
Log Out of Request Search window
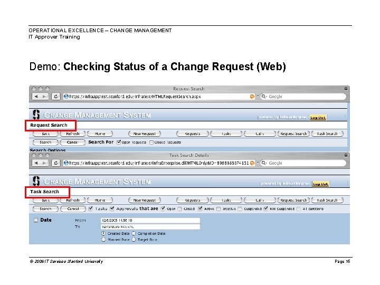318,118
